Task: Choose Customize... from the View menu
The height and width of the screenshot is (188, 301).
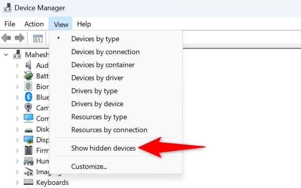Action: [x=89, y=166]
